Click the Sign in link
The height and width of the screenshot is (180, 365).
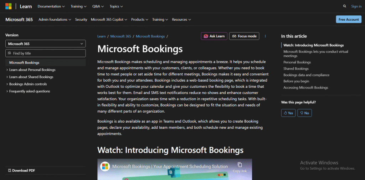click(x=356, y=6)
